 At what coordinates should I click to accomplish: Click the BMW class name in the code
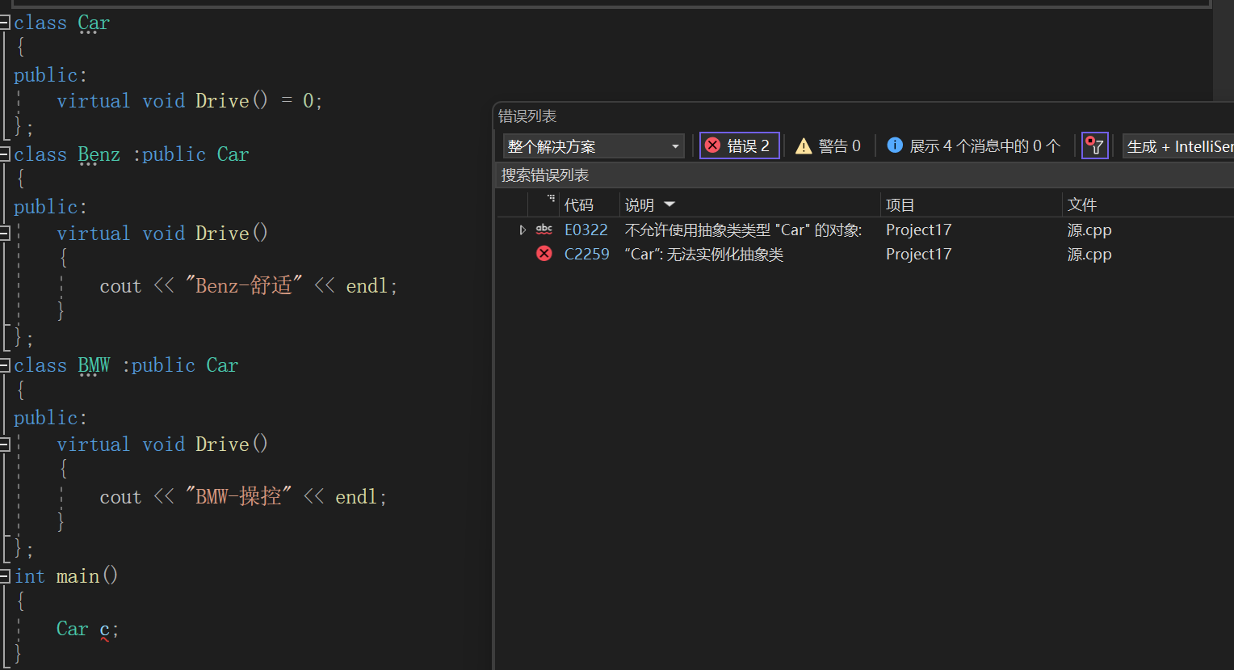click(x=94, y=365)
